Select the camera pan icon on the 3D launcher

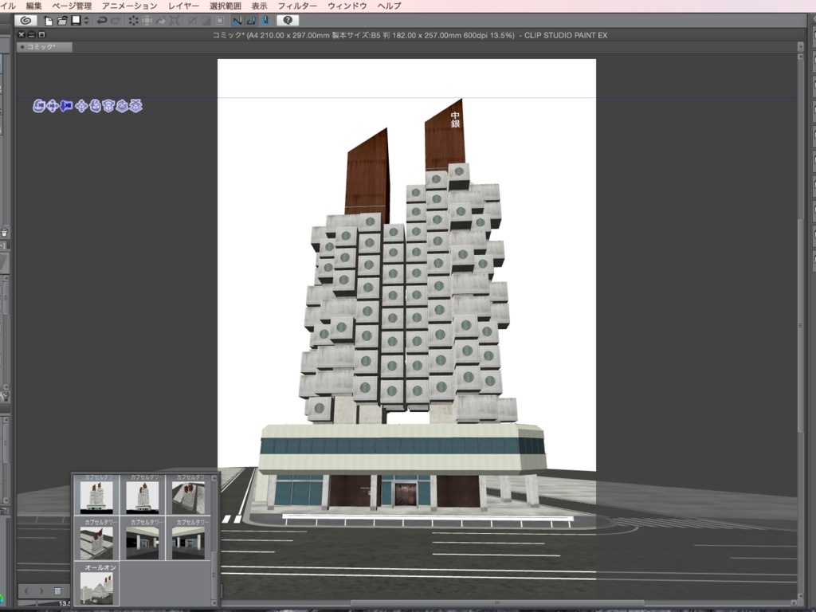point(51,106)
